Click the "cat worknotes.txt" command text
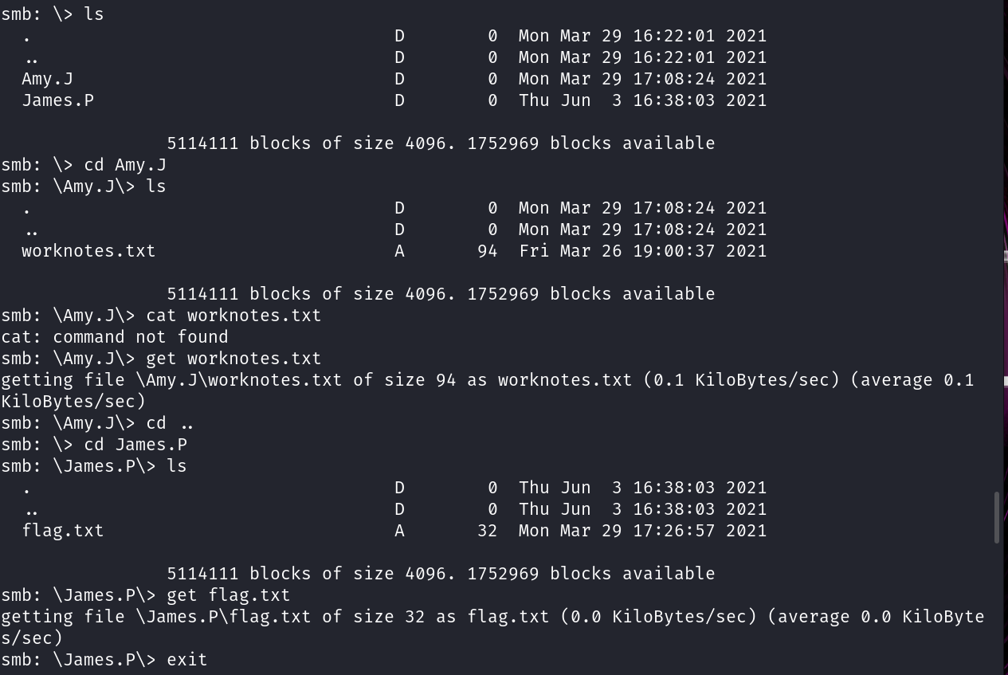 pos(233,316)
